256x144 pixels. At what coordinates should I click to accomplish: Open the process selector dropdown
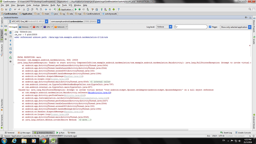98,22
